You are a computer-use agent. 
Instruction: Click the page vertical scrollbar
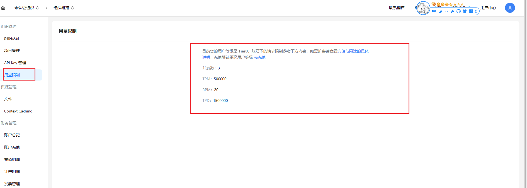[x=525, y=94]
